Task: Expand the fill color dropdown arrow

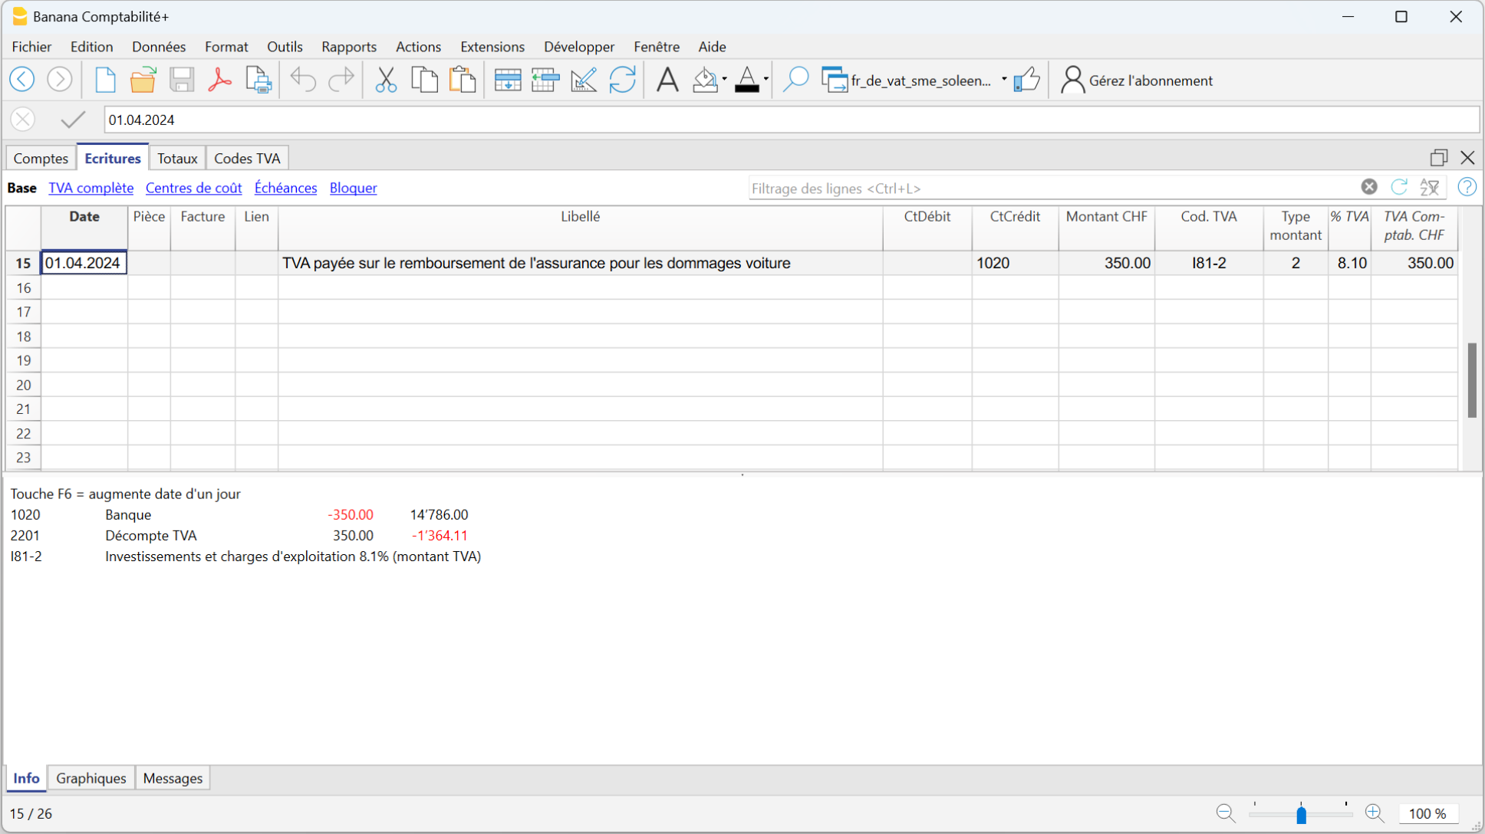Action: click(x=724, y=80)
